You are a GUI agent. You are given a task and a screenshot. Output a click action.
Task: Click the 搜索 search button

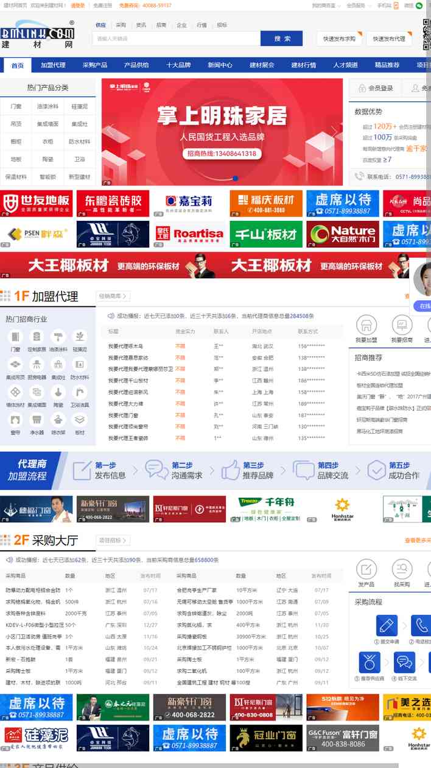(282, 38)
